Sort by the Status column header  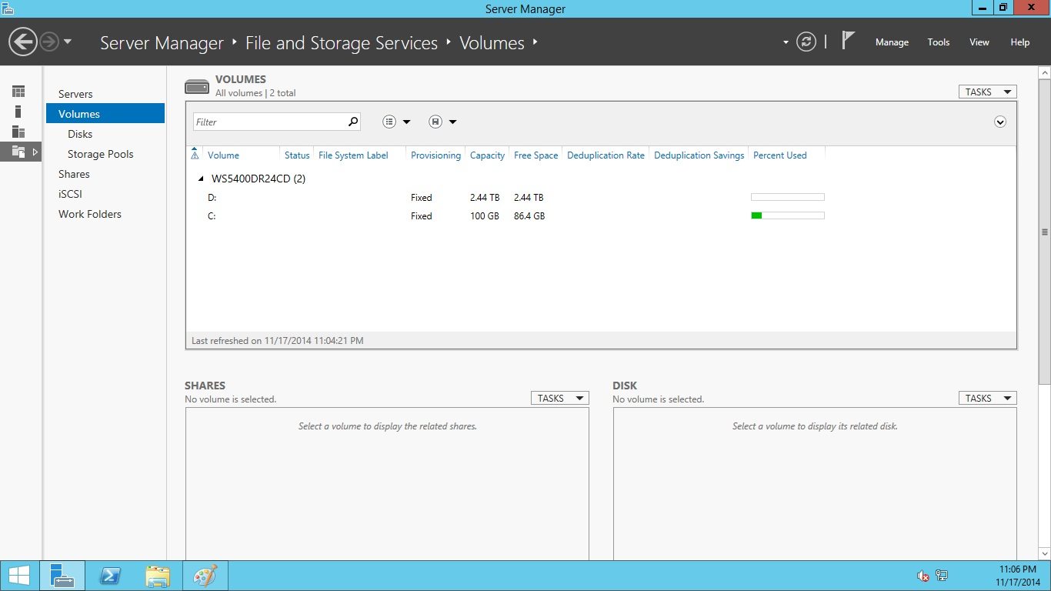tap(297, 155)
